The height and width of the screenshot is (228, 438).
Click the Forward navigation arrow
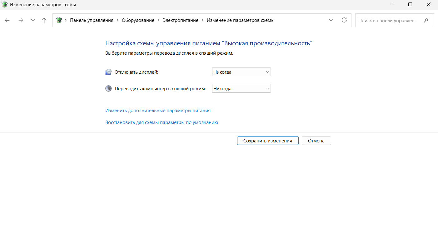click(21, 20)
